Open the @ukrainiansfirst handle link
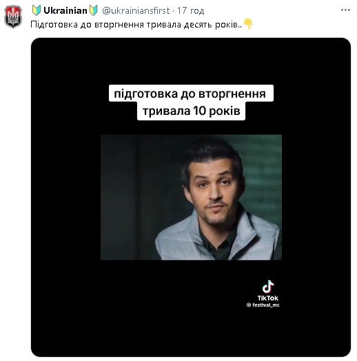This screenshot has height=361, width=357. coord(136,10)
